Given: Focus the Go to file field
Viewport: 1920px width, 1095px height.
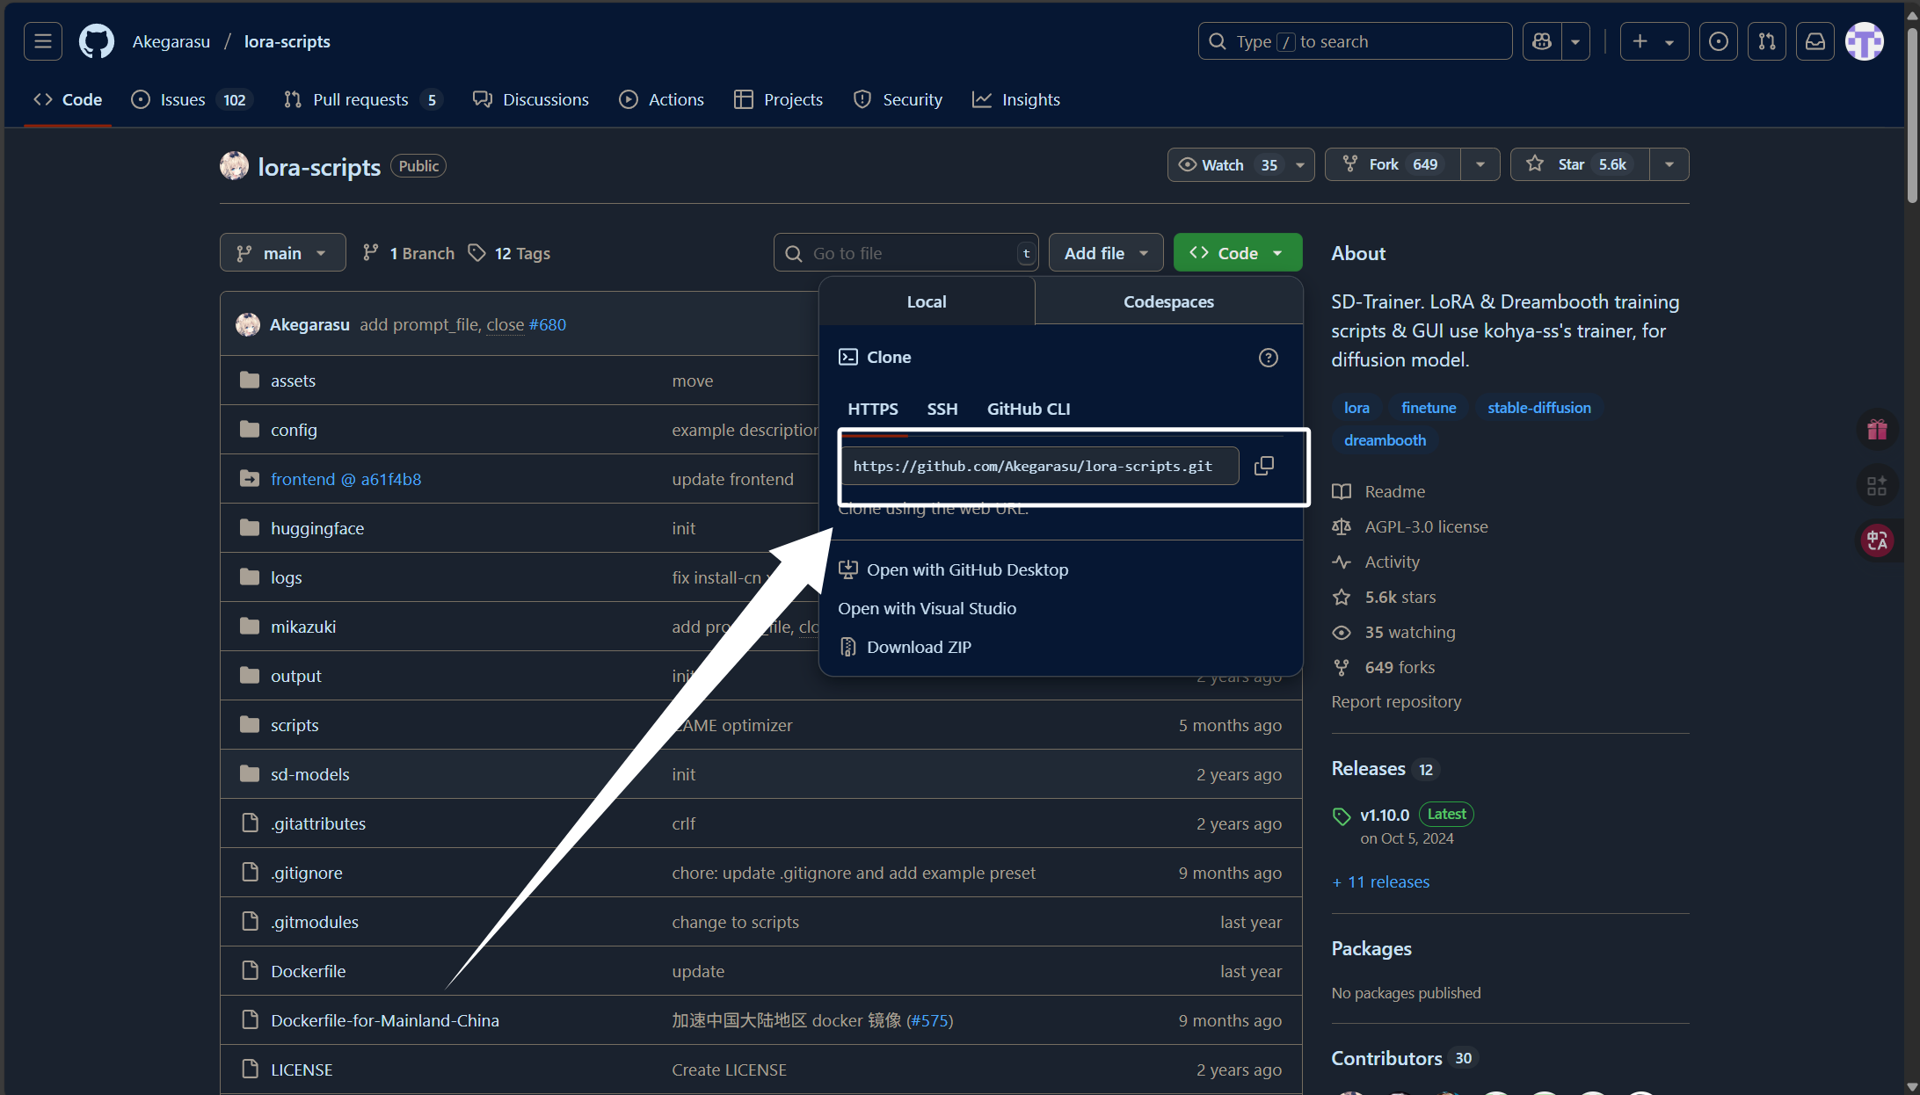Looking at the screenshot, I should point(906,253).
